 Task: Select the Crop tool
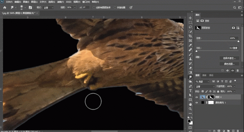pyautogui.click(x=190, y=36)
